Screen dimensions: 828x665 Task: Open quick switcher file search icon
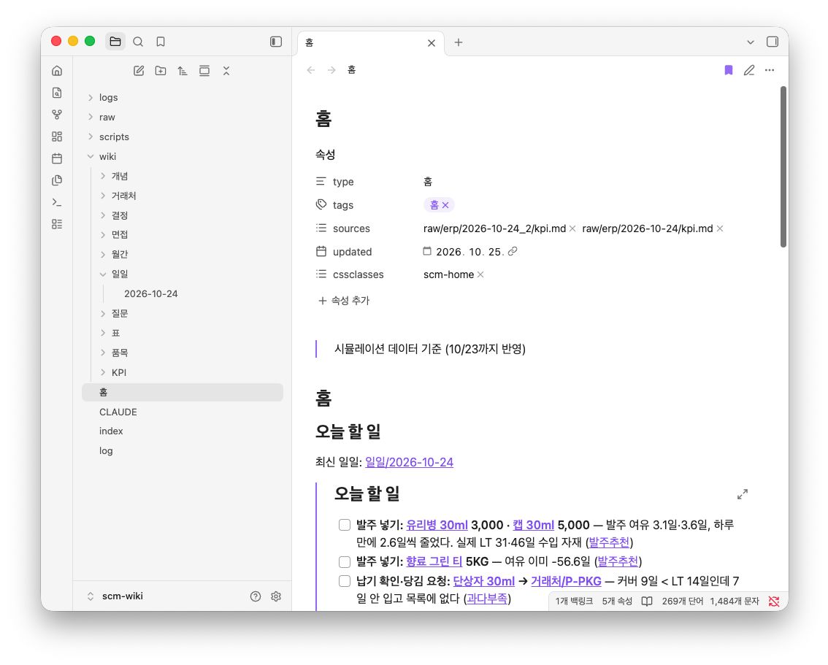[x=57, y=93]
